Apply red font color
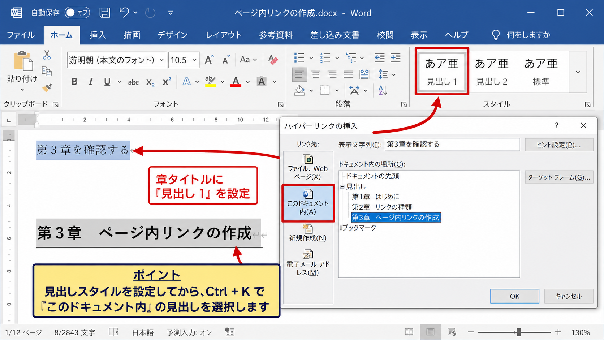This screenshot has width=604, height=340. click(x=236, y=82)
